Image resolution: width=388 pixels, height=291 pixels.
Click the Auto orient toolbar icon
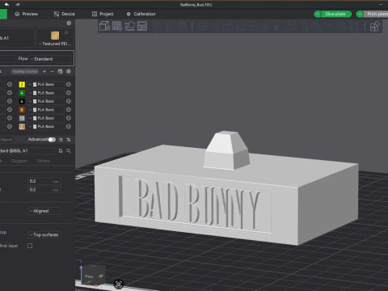click(x=129, y=26)
